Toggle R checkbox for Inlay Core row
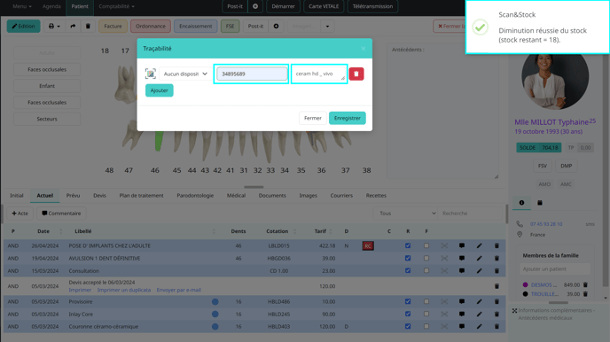This screenshot has height=342, width=610. point(408,314)
